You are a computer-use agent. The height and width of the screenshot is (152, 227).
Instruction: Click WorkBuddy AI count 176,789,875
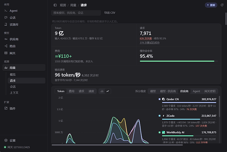pos(209,132)
